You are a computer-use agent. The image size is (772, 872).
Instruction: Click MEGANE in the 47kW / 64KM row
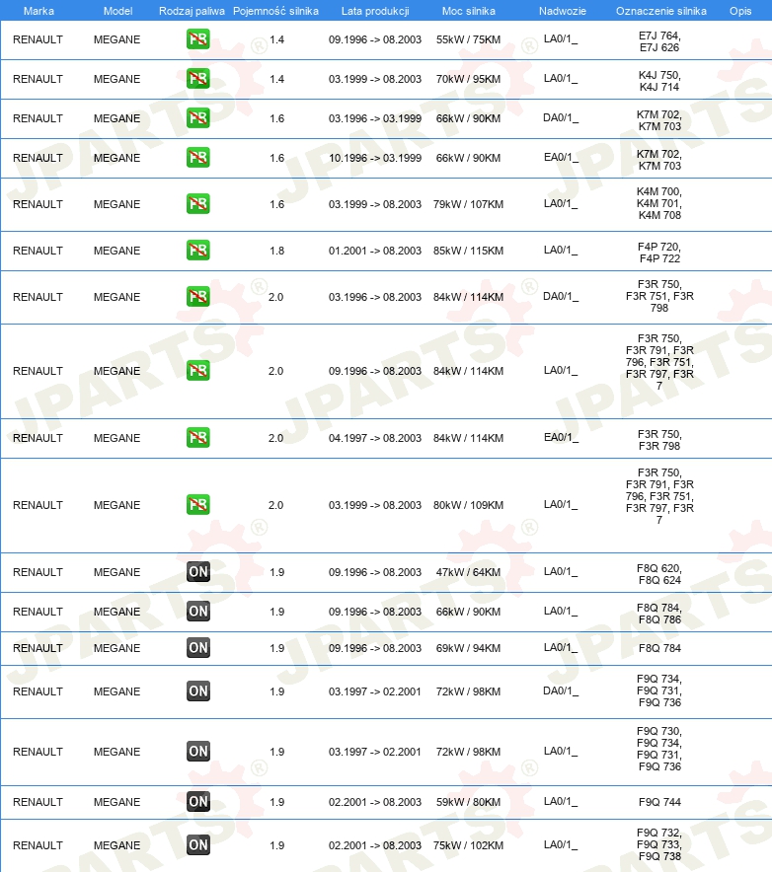coord(116,572)
